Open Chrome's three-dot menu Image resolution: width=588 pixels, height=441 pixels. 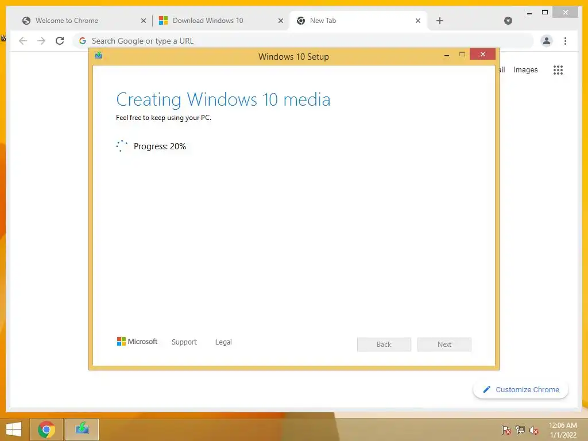click(565, 41)
